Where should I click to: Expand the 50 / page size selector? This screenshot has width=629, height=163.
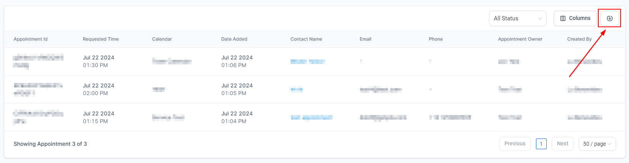tap(597, 144)
